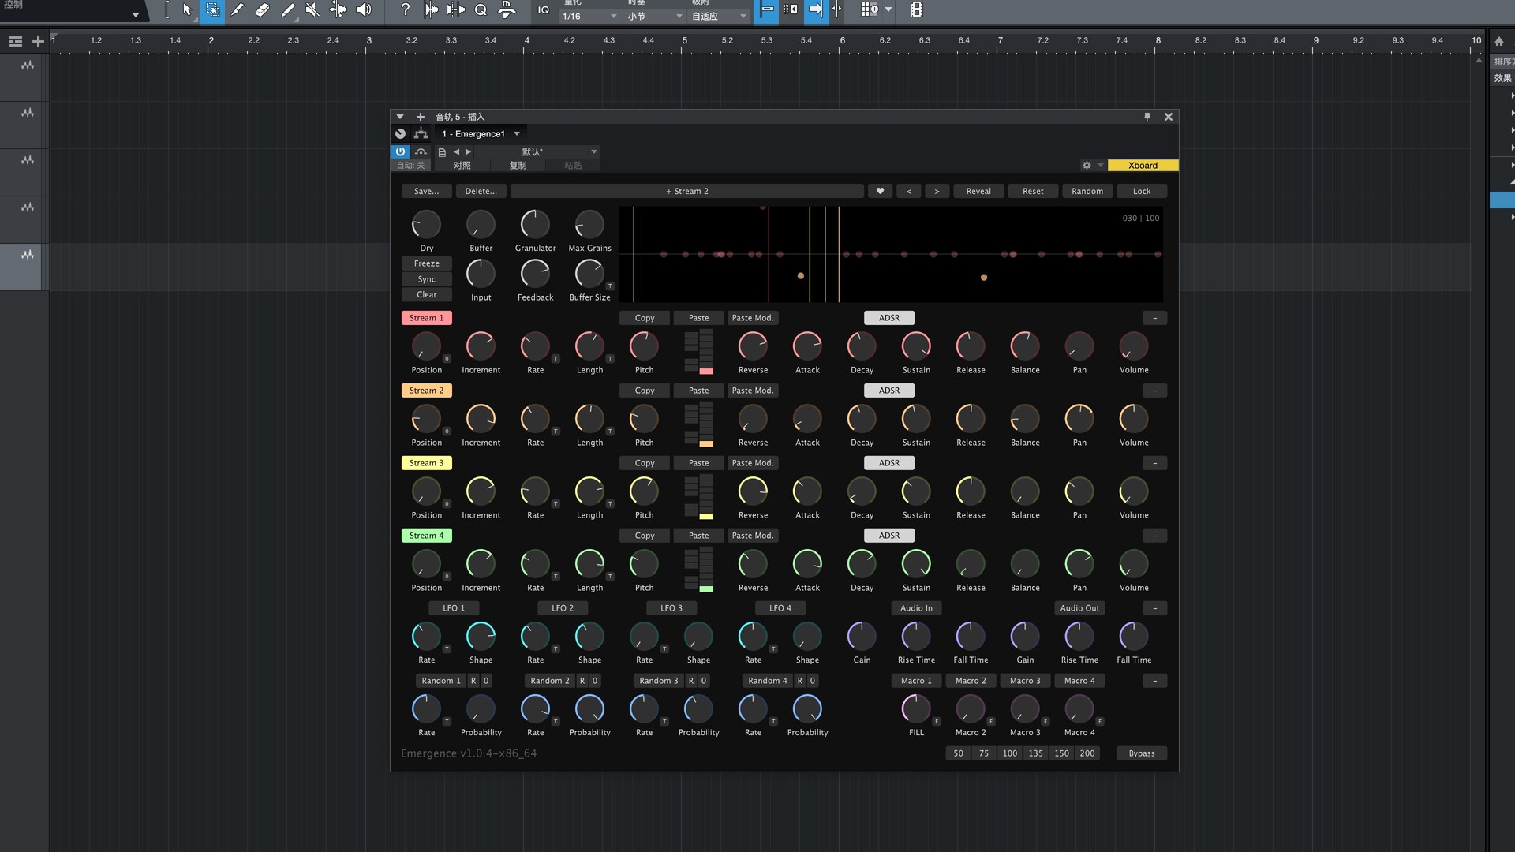
Task: Select the Arrow tool in toolbar
Action: tap(187, 9)
